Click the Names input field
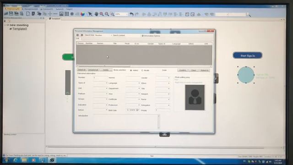The height and width of the screenshot is (165, 293). coord(133,77)
